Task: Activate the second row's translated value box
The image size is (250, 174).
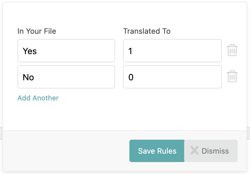Action: pyautogui.click(x=172, y=77)
